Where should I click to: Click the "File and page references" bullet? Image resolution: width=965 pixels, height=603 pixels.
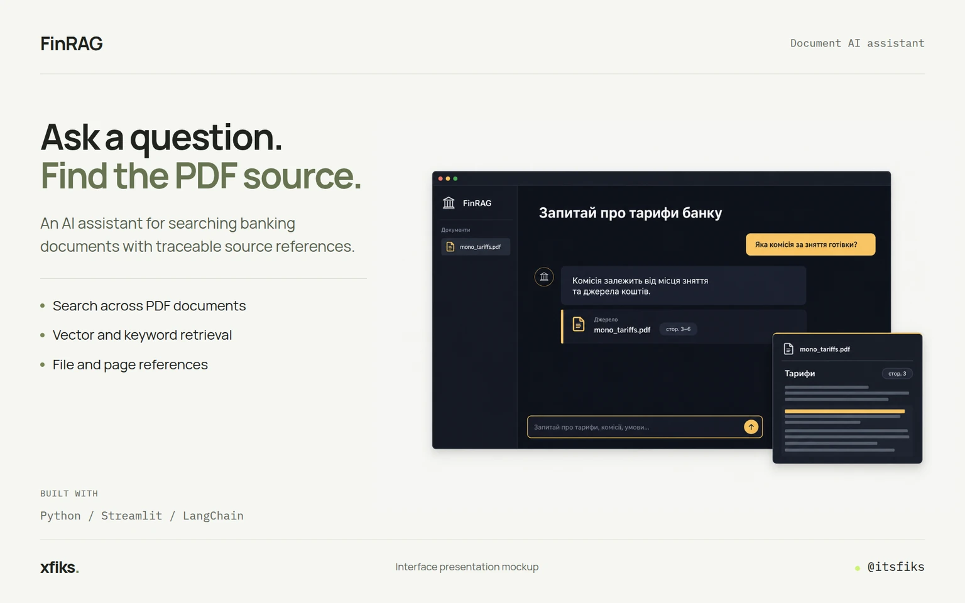(130, 365)
